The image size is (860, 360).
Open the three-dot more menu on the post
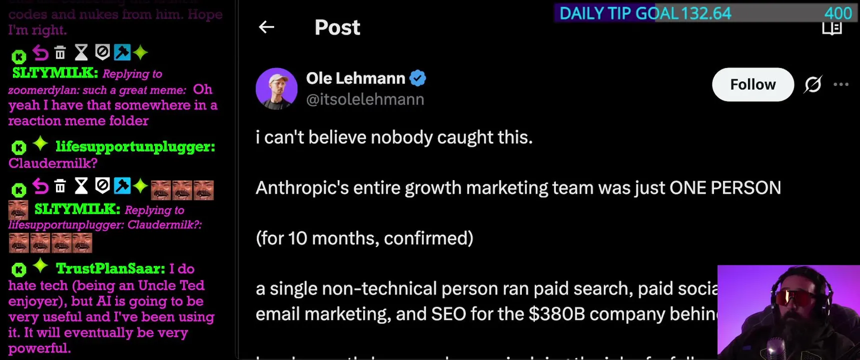pos(841,84)
